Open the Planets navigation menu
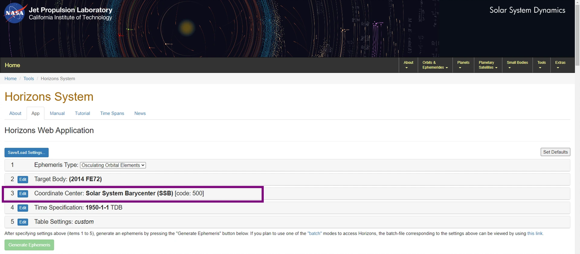 tap(463, 65)
